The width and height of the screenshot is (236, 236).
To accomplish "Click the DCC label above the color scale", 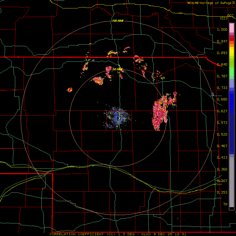I will [230, 15].
